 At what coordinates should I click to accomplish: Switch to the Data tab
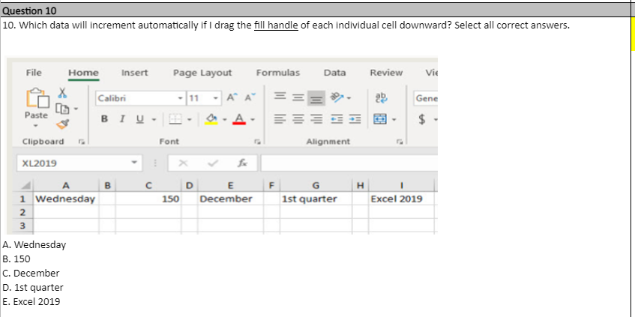(334, 73)
